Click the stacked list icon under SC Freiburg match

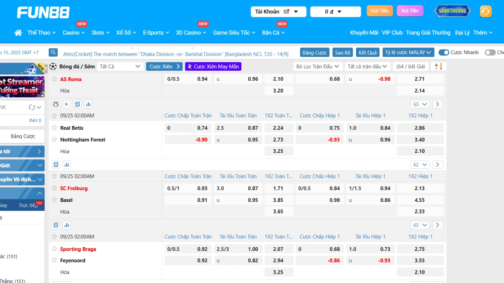pyautogui.click(x=56, y=225)
